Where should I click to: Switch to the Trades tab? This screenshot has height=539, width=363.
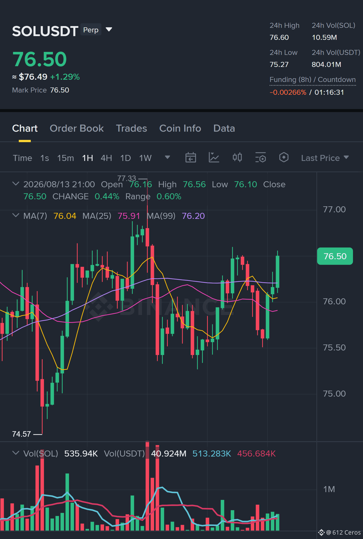pos(131,128)
